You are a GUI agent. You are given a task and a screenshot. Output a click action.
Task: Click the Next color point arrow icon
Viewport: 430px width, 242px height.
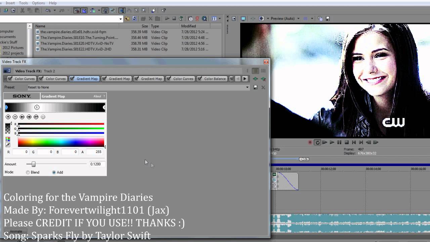(x=29, y=117)
